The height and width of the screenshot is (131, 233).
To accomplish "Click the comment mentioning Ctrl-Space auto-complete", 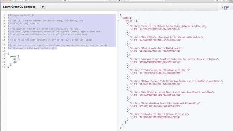I will 51,40.
